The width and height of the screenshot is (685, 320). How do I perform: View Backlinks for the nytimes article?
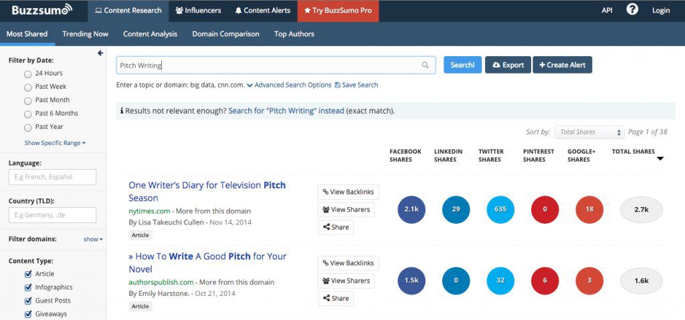point(348,192)
